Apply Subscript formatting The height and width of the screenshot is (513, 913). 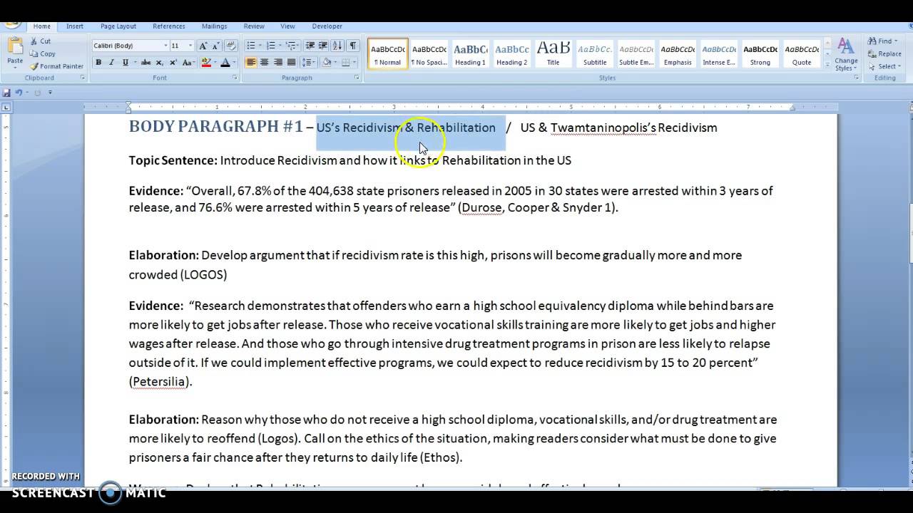159,63
